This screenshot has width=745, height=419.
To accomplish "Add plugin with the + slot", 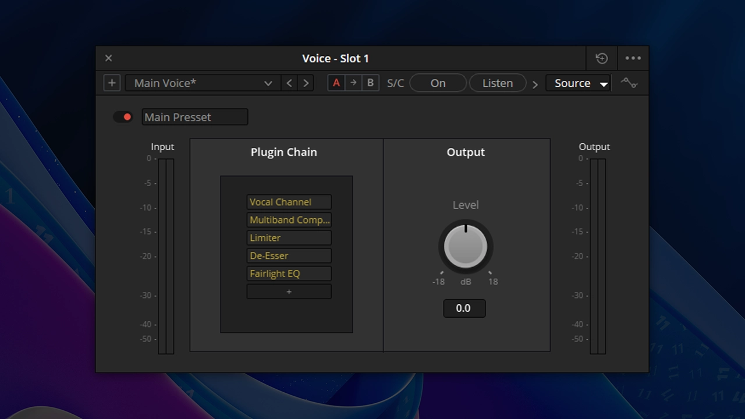I will [289, 292].
